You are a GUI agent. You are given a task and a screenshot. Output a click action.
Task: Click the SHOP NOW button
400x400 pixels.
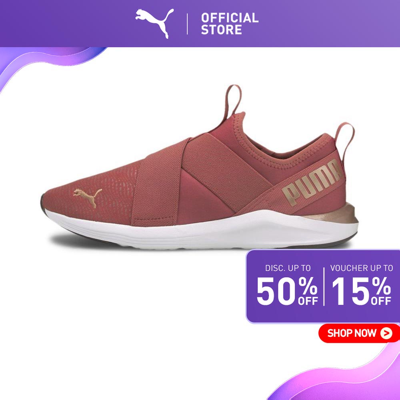[359, 333]
